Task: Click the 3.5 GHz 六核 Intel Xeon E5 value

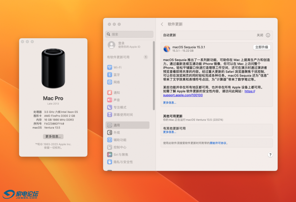Action: pos(61,112)
